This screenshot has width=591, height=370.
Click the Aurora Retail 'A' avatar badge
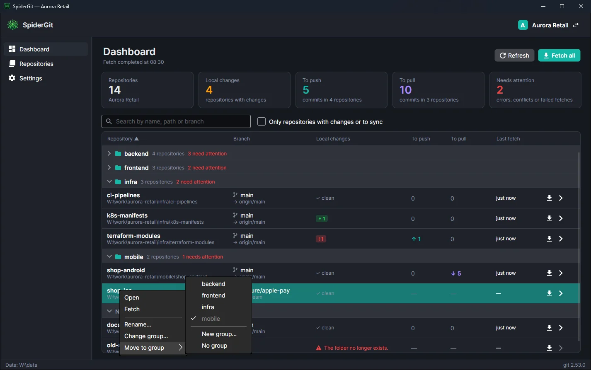click(x=523, y=25)
